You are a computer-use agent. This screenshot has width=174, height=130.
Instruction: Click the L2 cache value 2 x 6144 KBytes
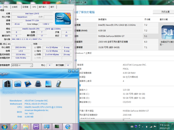click(x=52, y=54)
